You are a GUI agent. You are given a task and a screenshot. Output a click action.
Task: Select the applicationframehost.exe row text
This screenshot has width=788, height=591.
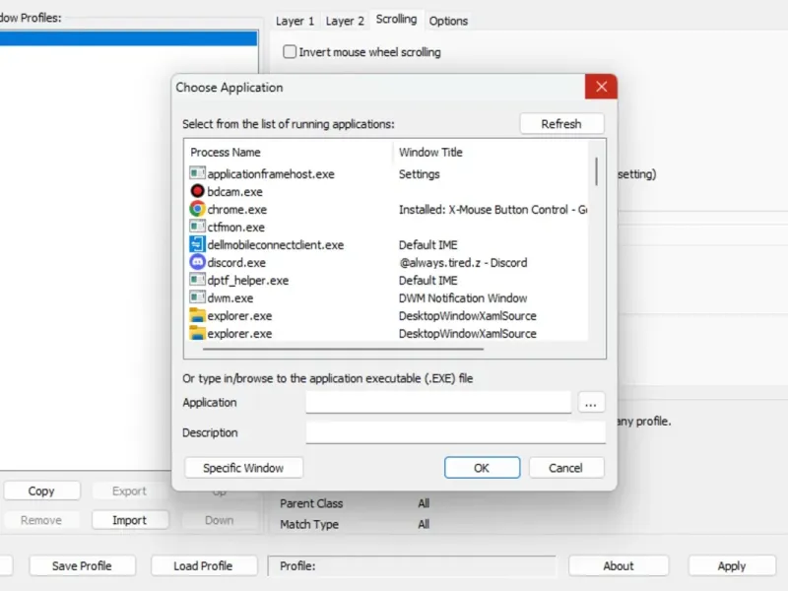click(271, 174)
